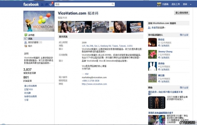Screen dimensions: 197x125
Task: Click the VicoVation.com page title
Action: click(78, 13)
